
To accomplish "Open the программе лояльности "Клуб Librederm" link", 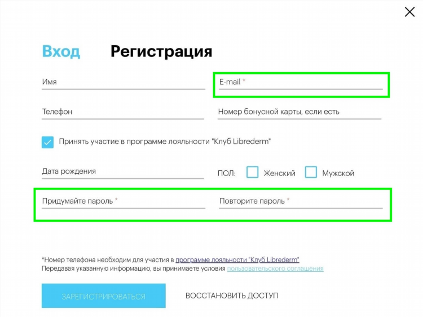I will [x=237, y=259].
